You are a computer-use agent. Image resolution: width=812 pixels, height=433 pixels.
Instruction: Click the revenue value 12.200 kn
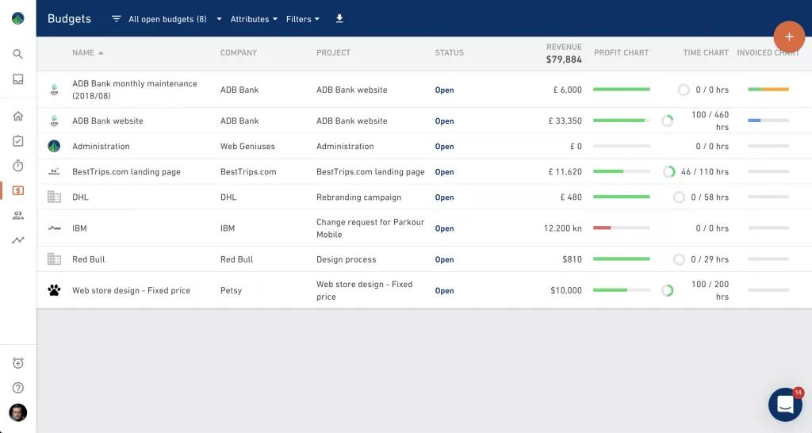coord(563,228)
